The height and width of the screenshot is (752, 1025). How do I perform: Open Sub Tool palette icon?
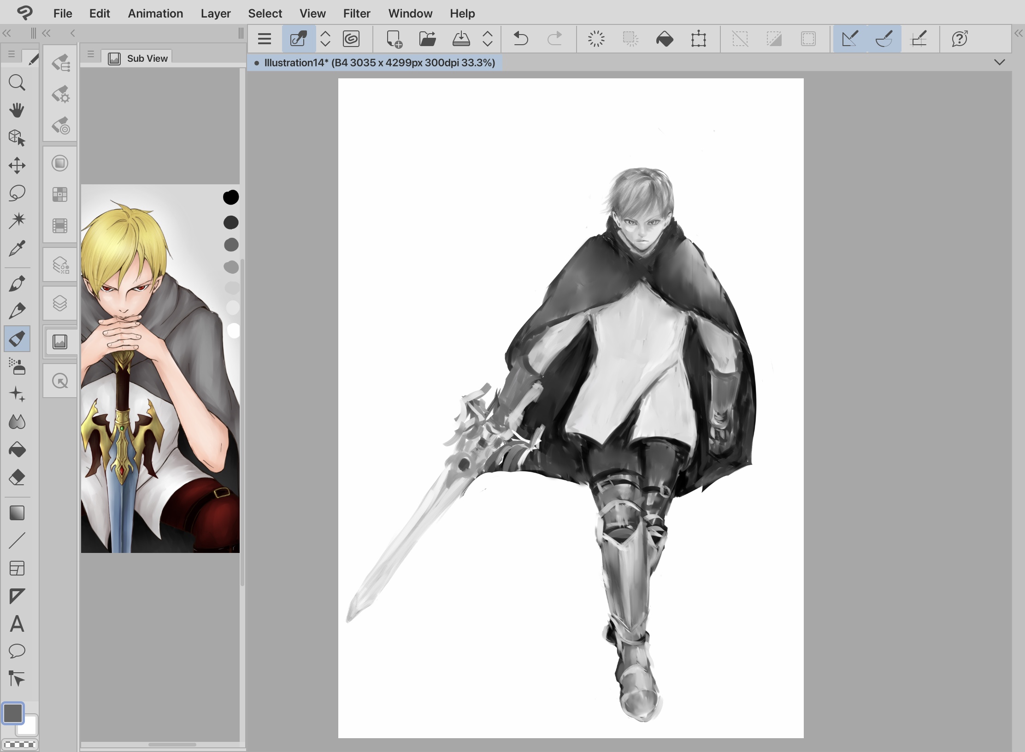click(x=60, y=63)
